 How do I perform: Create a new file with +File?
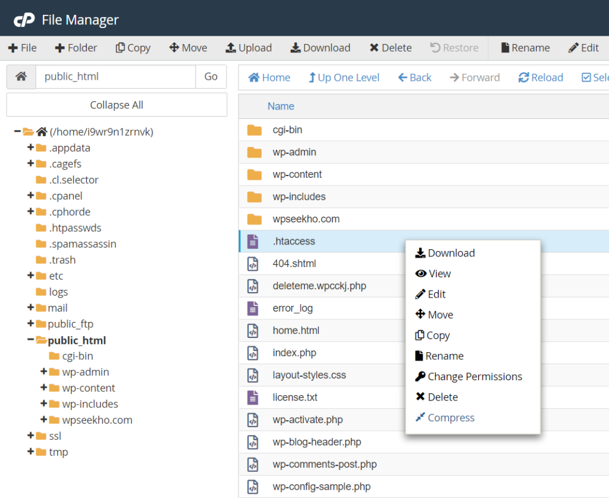[22, 48]
